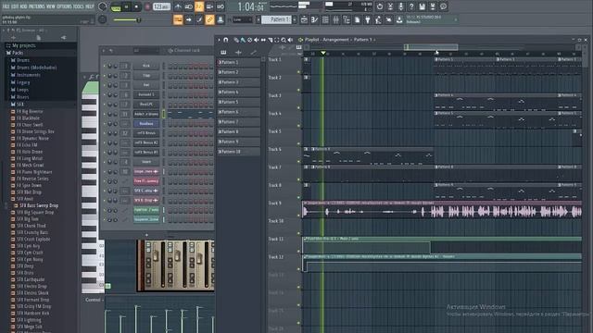This screenshot has width=593, height=333.
Task: Open the playlist view from toolbar icon
Action: (304, 19)
